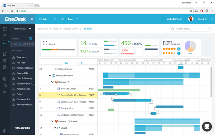Open the analytics pulse icon in sidebar

pos(5,92)
